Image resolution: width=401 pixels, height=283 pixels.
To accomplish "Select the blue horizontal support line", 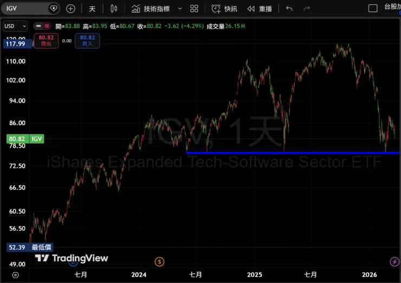I will [x=293, y=153].
